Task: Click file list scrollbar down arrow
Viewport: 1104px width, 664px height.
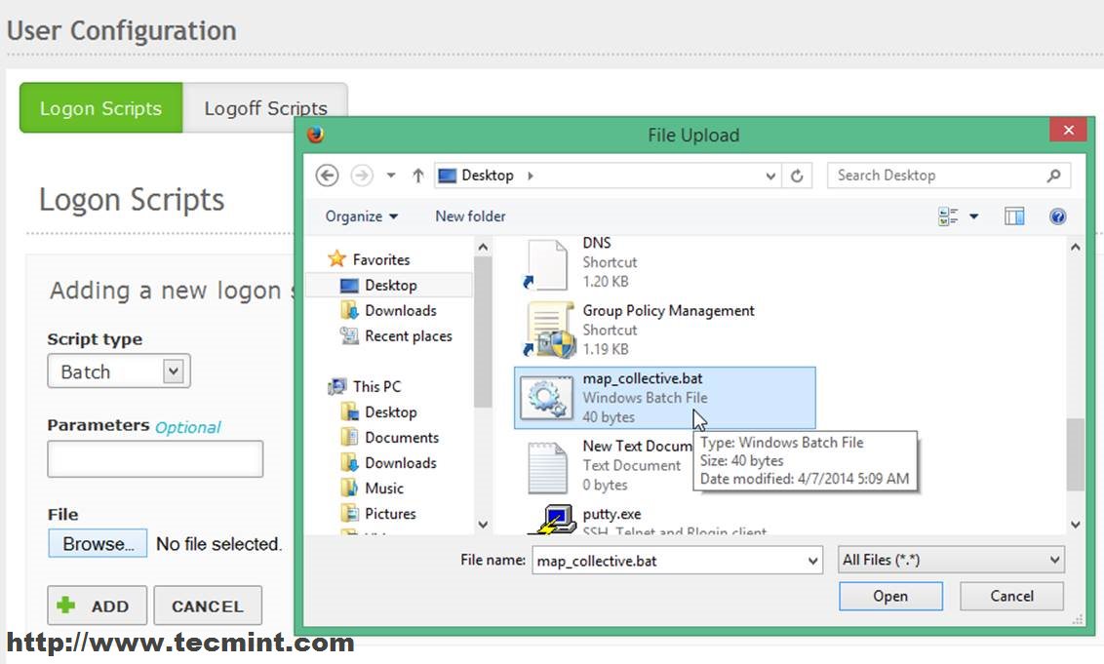Action: tap(1075, 524)
